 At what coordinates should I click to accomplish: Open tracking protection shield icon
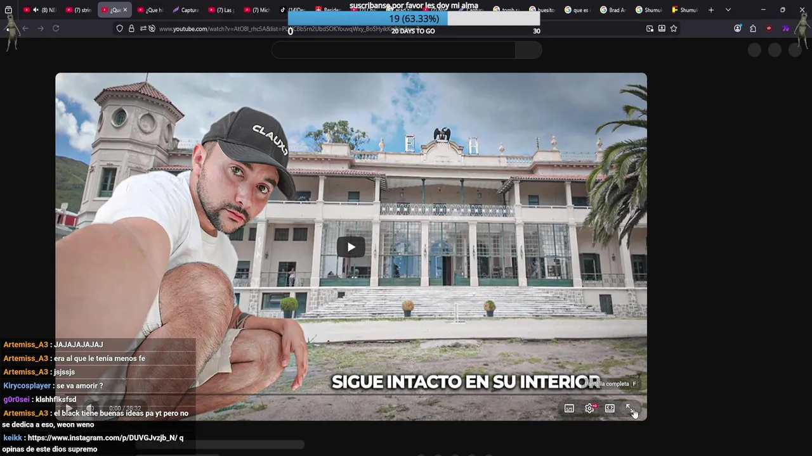(119, 28)
